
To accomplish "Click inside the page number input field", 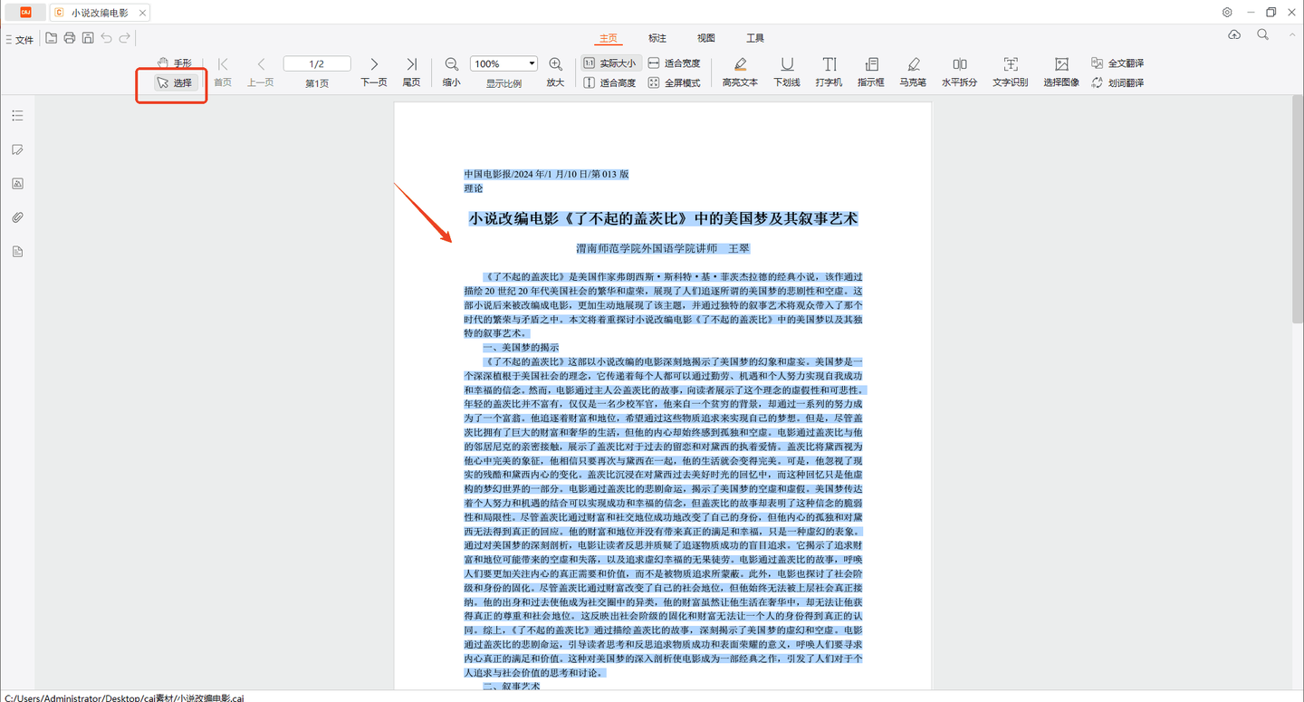I will (317, 63).
